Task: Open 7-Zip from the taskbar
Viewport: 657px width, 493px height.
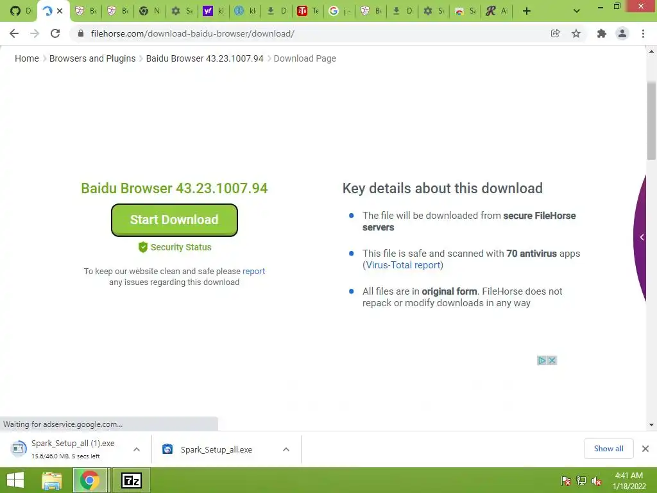Action: point(131,480)
